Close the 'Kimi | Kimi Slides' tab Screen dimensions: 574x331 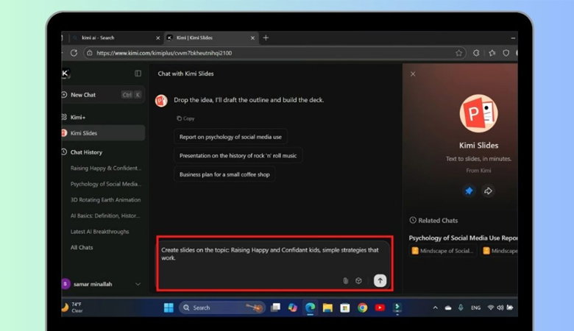point(252,38)
